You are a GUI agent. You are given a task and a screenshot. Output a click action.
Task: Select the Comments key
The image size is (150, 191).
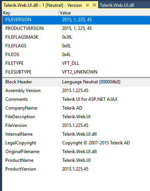coord(16,99)
